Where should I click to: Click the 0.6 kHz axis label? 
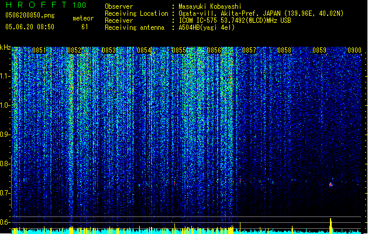coord(5,222)
